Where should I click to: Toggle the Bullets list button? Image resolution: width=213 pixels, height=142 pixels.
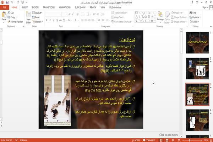[82, 14]
